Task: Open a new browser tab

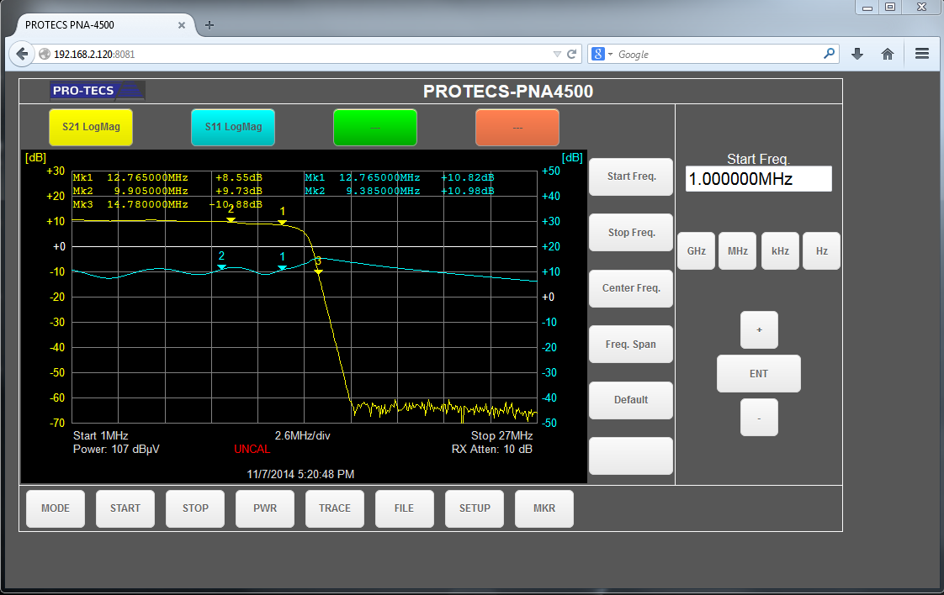Action: pos(209,25)
